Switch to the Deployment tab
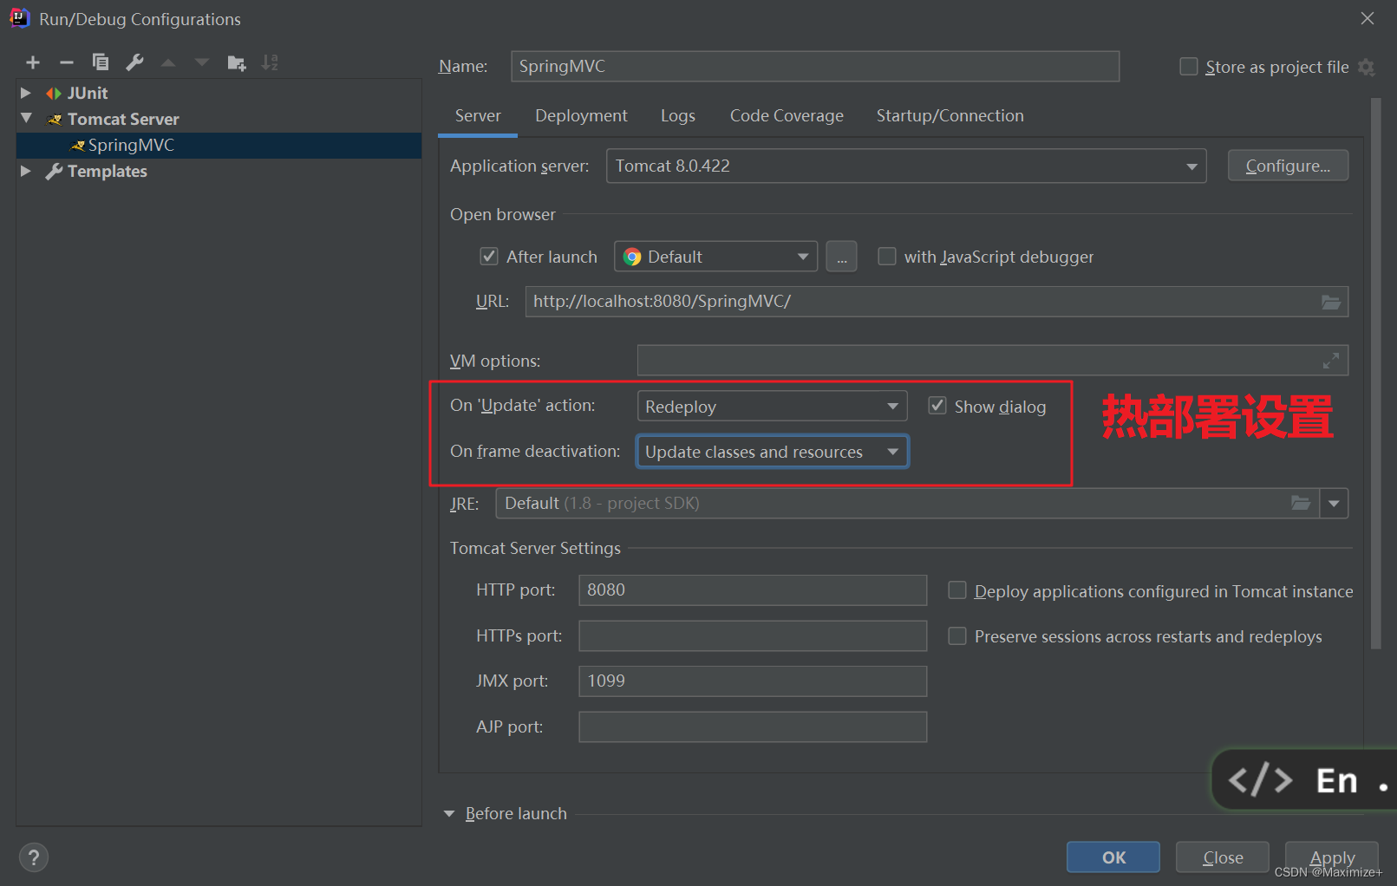This screenshot has height=886, width=1397. (581, 116)
